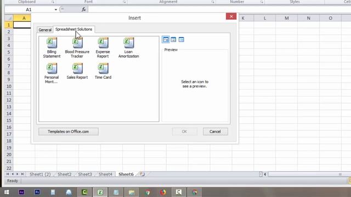
Task: Select the Loan Amortization template
Action: pos(128,48)
